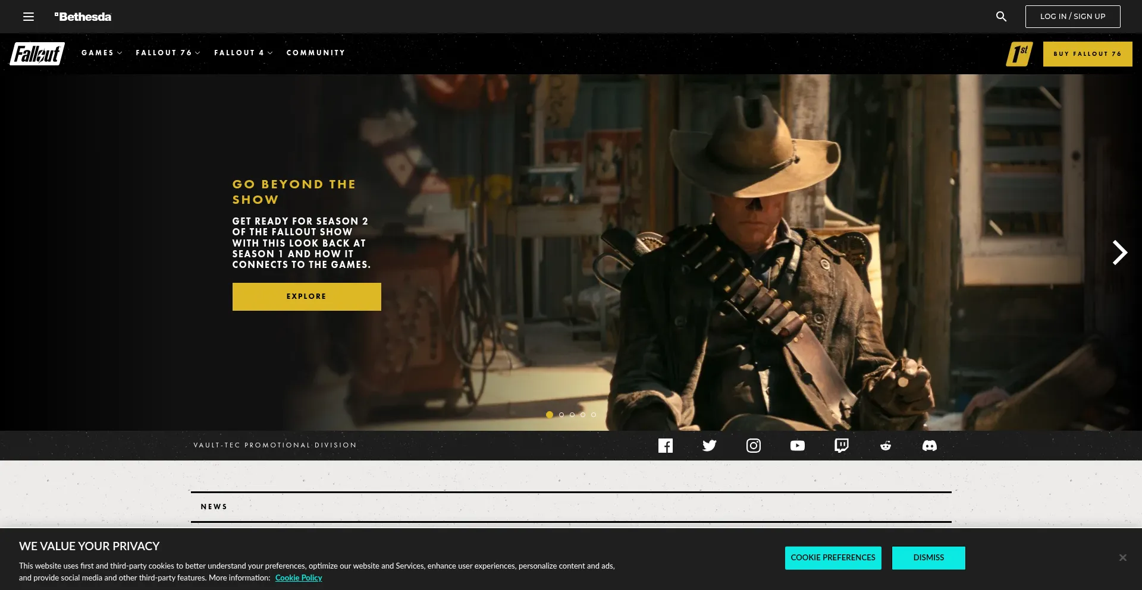This screenshot has width=1142, height=590.
Task: Click the Fallout 1st badge icon
Action: pyautogui.click(x=1018, y=53)
